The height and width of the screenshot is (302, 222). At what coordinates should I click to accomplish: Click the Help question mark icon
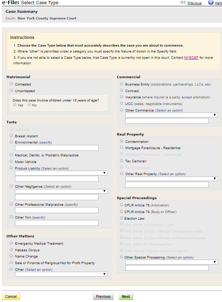(x=211, y=2)
